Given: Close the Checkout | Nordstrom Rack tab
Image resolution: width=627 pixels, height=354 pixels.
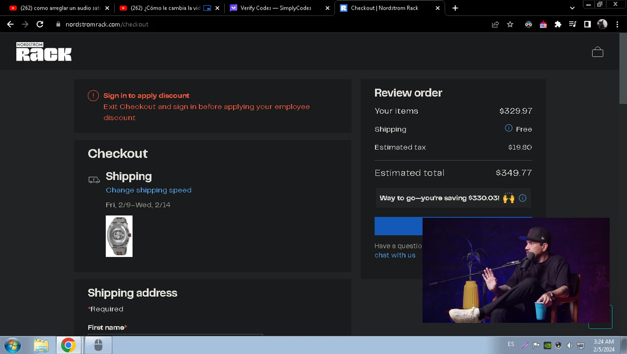Looking at the screenshot, I should point(438,8).
